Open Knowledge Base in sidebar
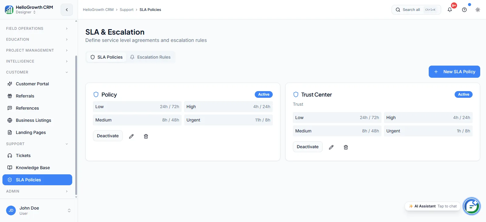Image resolution: width=486 pixels, height=222 pixels. point(37,168)
